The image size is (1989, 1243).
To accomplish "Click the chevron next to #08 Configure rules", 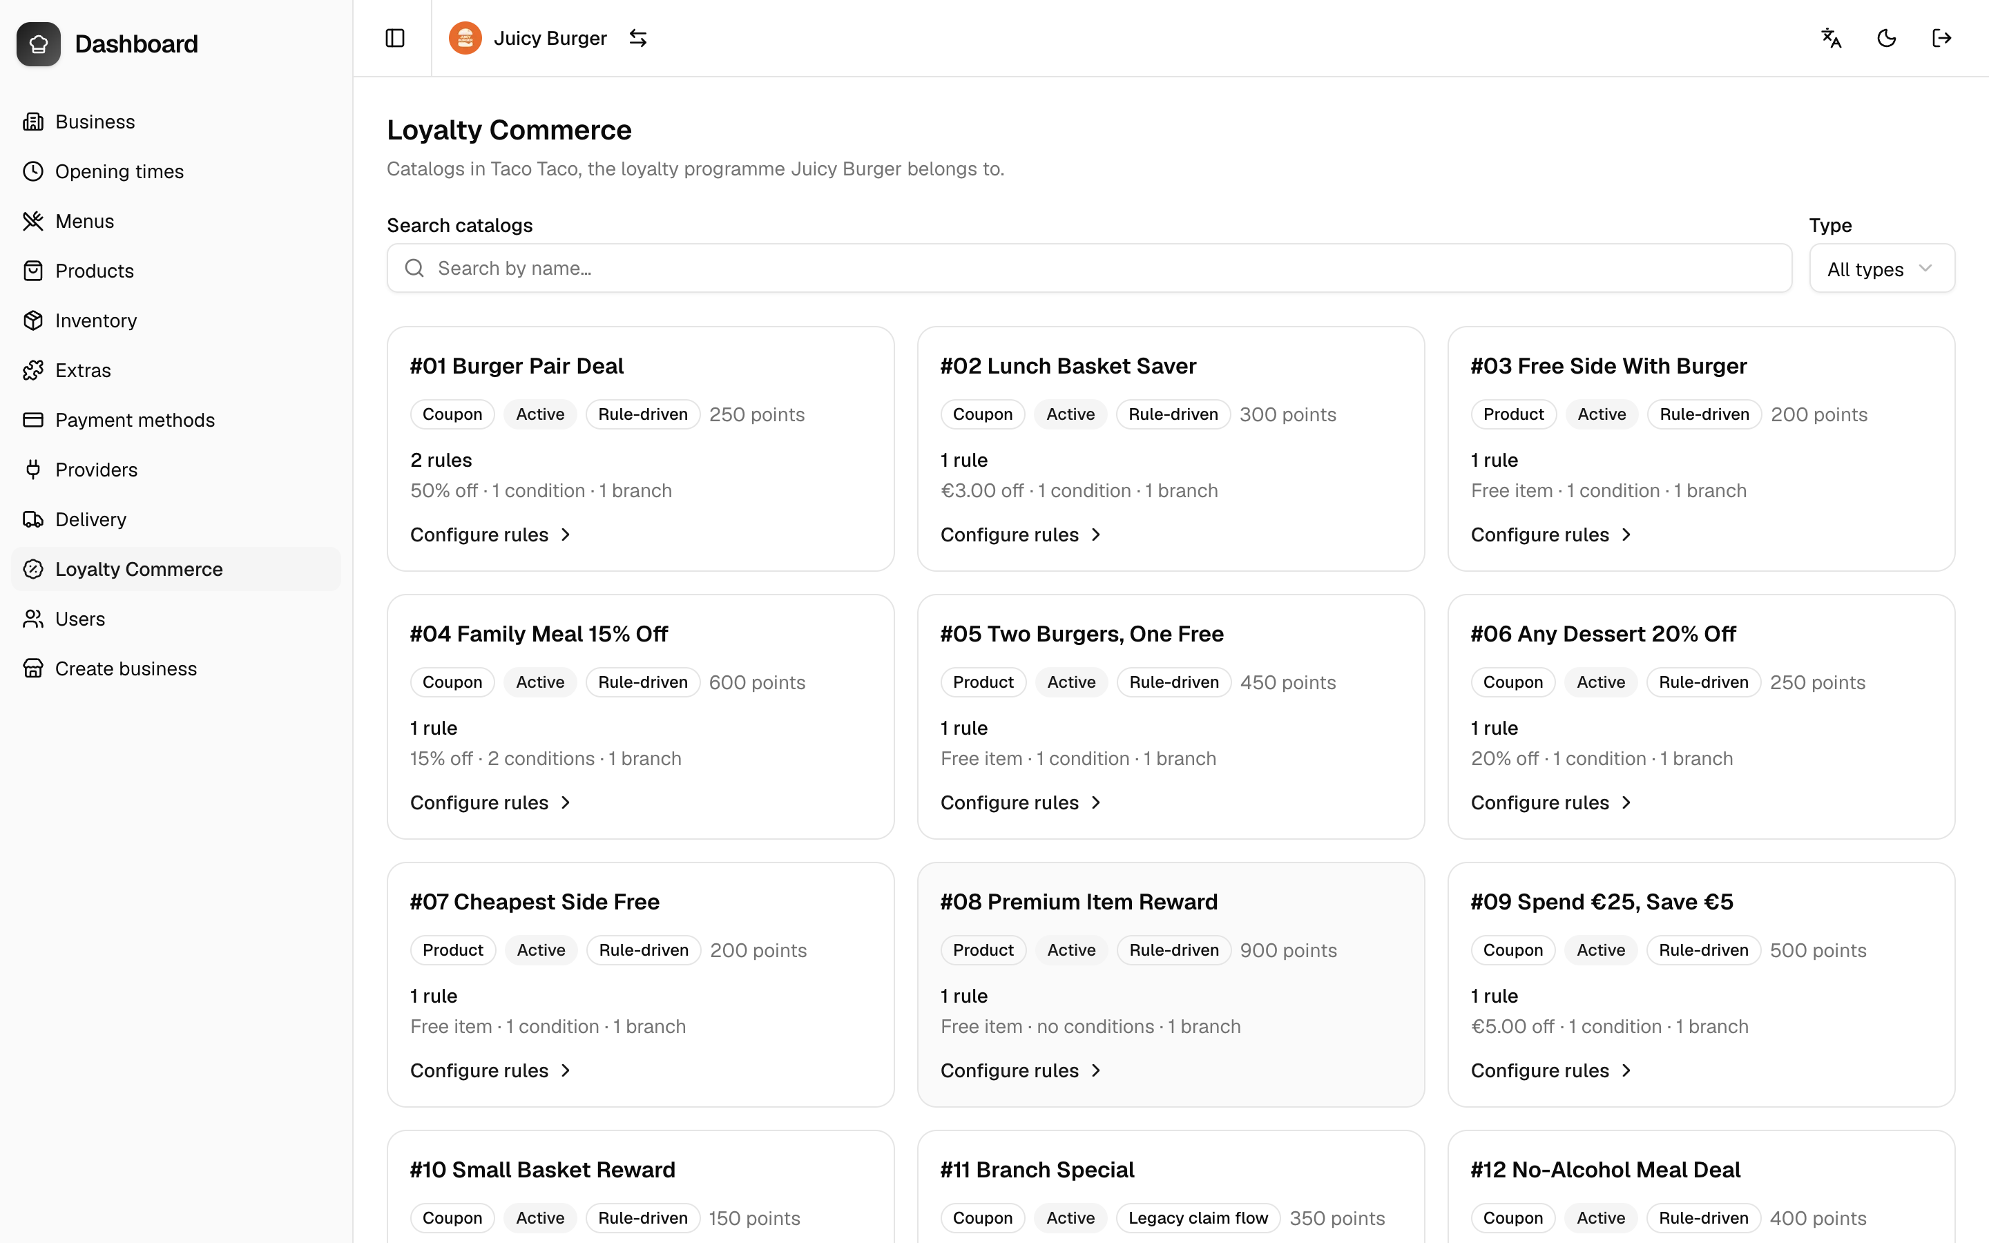I will tap(1095, 1070).
